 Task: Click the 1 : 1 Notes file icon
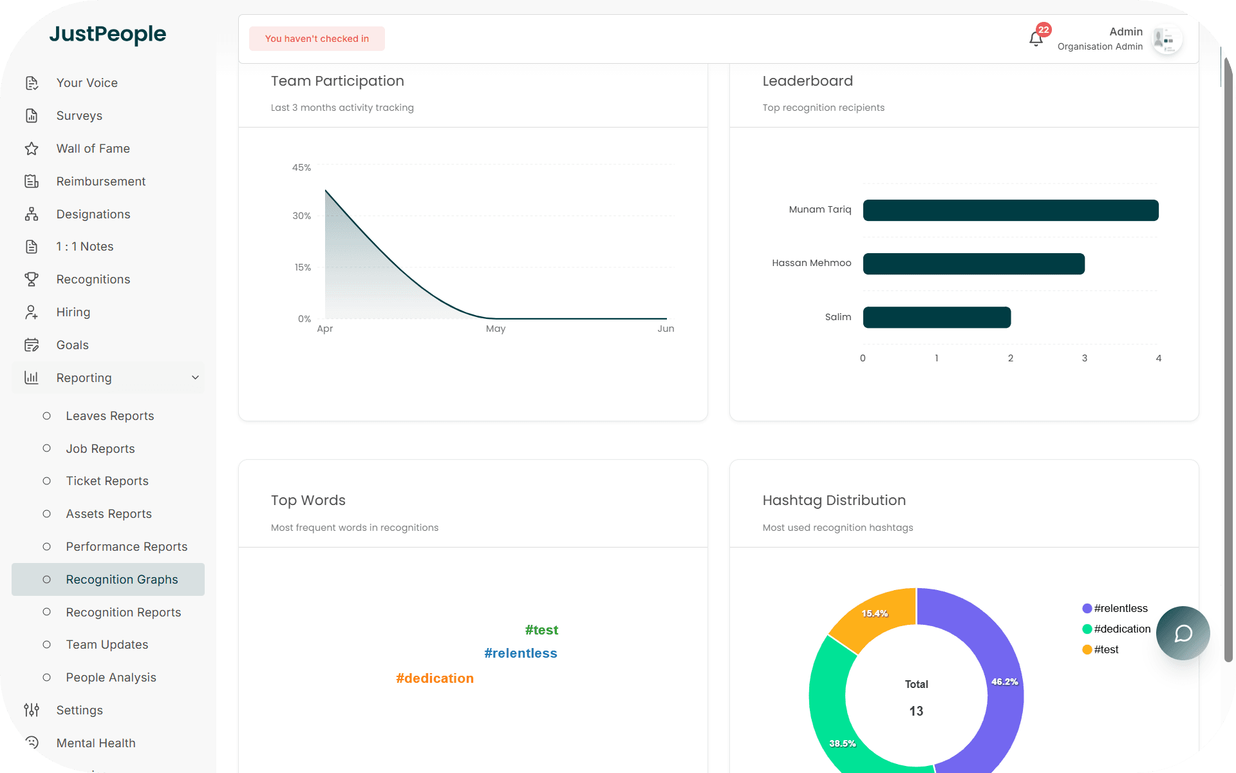point(32,247)
